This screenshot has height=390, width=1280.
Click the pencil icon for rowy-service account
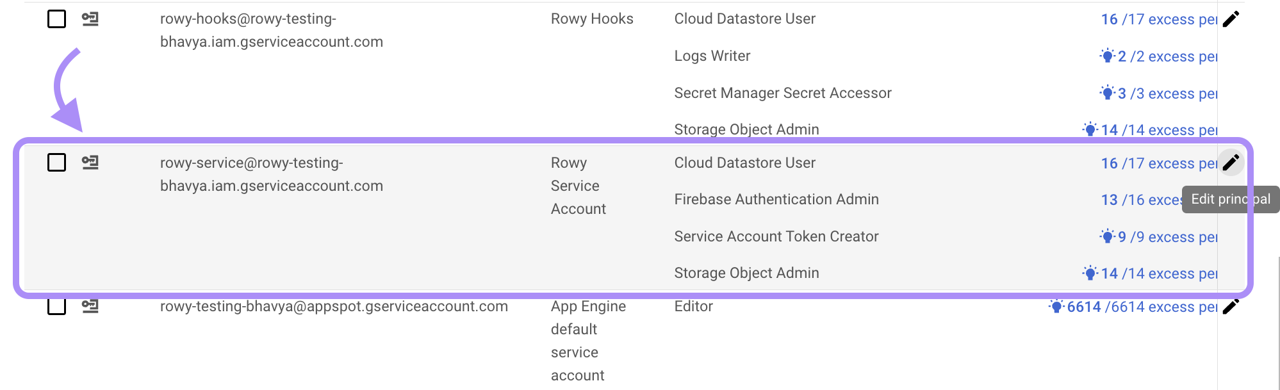tap(1231, 163)
